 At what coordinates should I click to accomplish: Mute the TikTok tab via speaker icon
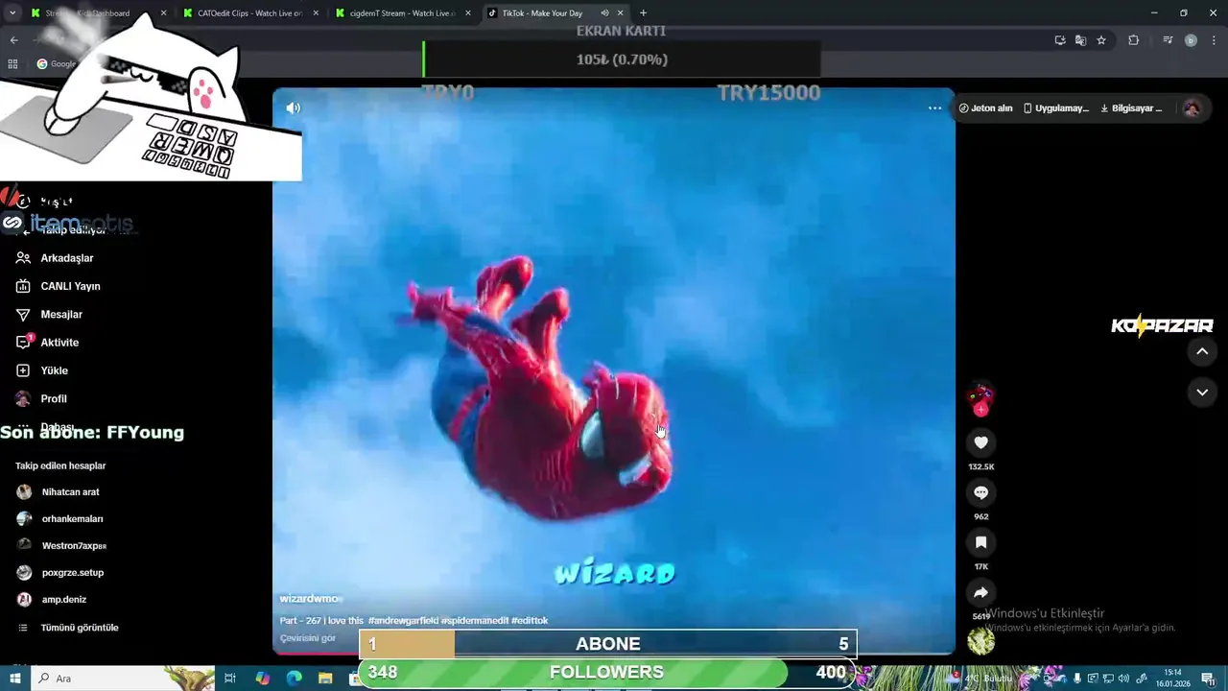point(604,13)
